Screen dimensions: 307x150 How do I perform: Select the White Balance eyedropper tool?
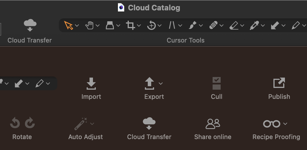click(x=254, y=26)
